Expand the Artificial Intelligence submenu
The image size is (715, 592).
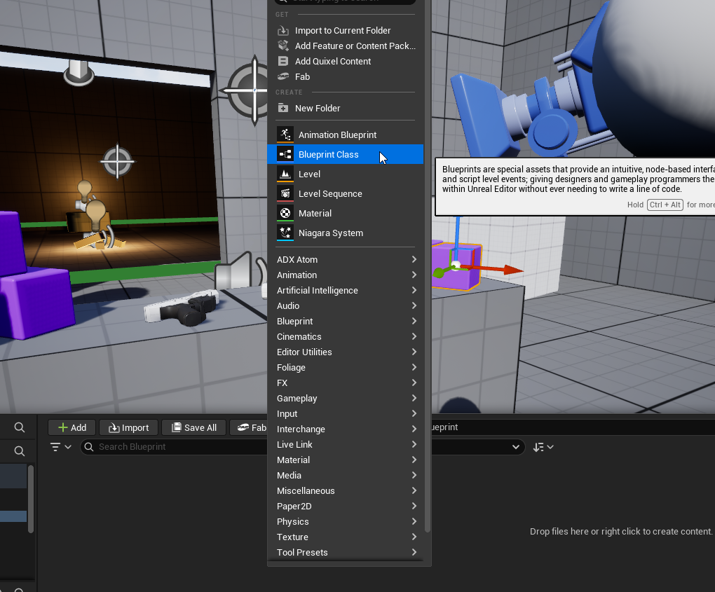click(346, 290)
